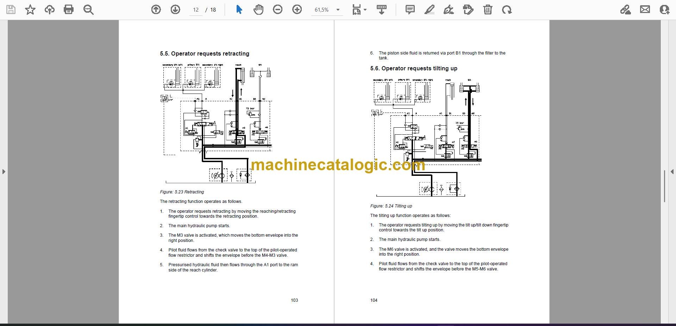Add a sticky note comment
Screen dimensions: 676x326
410,9
